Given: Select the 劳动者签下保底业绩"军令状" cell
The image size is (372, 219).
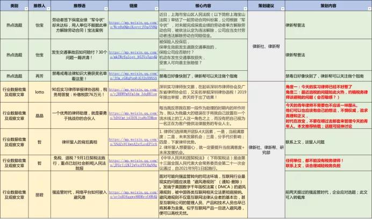Looking at the screenshot, I should 80,25.
